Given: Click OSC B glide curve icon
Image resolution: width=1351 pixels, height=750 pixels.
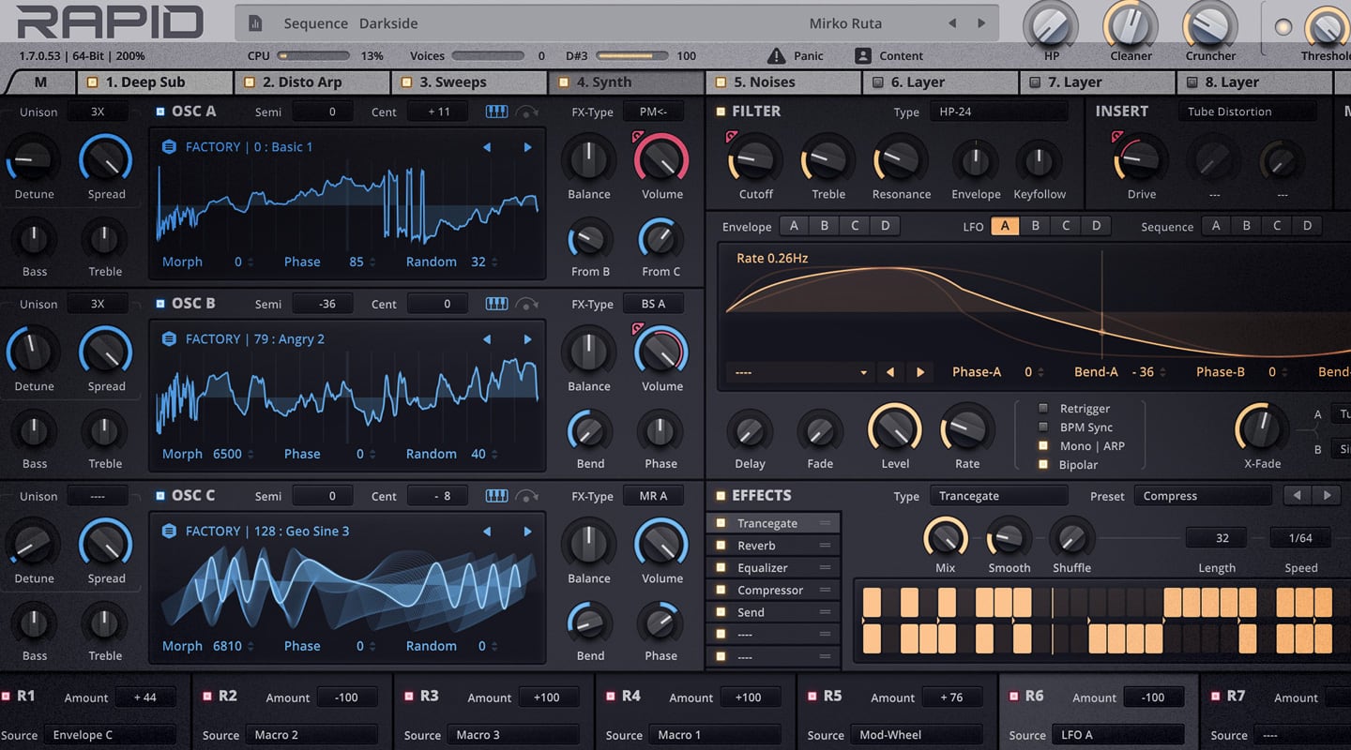Looking at the screenshot, I should click(x=528, y=305).
